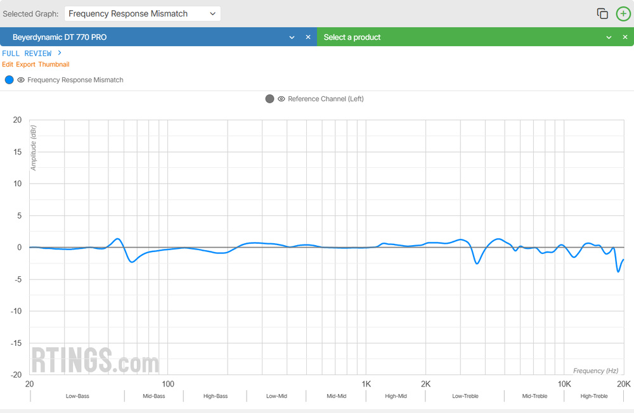The width and height of the screenshot is (634, 413).
Task: Click the Reference Channel (Left) legend label
Action: 325,99
